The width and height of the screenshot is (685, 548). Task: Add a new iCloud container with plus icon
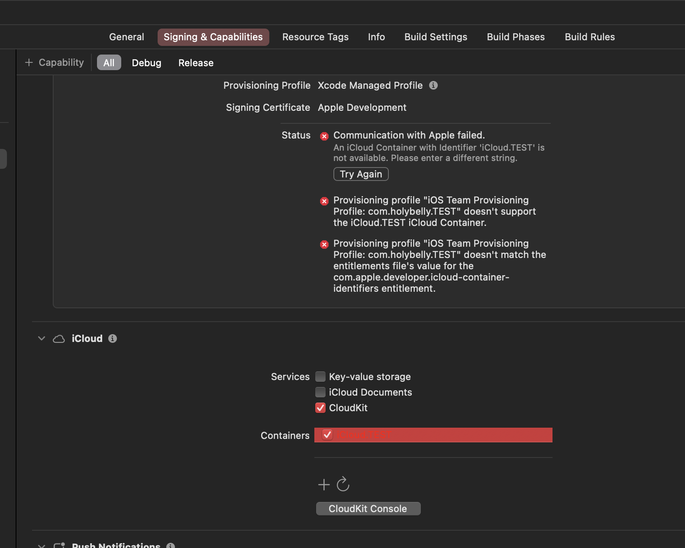[324, 484]
